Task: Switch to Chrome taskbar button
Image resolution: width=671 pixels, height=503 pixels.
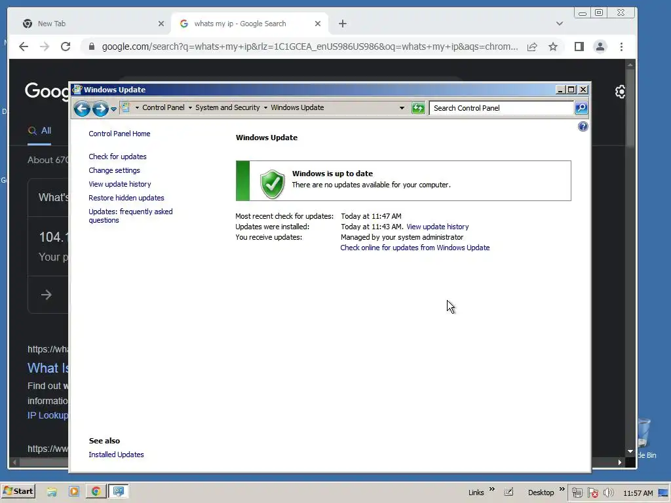Action: coord(96,491)
